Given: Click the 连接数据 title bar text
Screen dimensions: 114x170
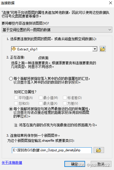Looking at the screenshot, I should 8,3.
